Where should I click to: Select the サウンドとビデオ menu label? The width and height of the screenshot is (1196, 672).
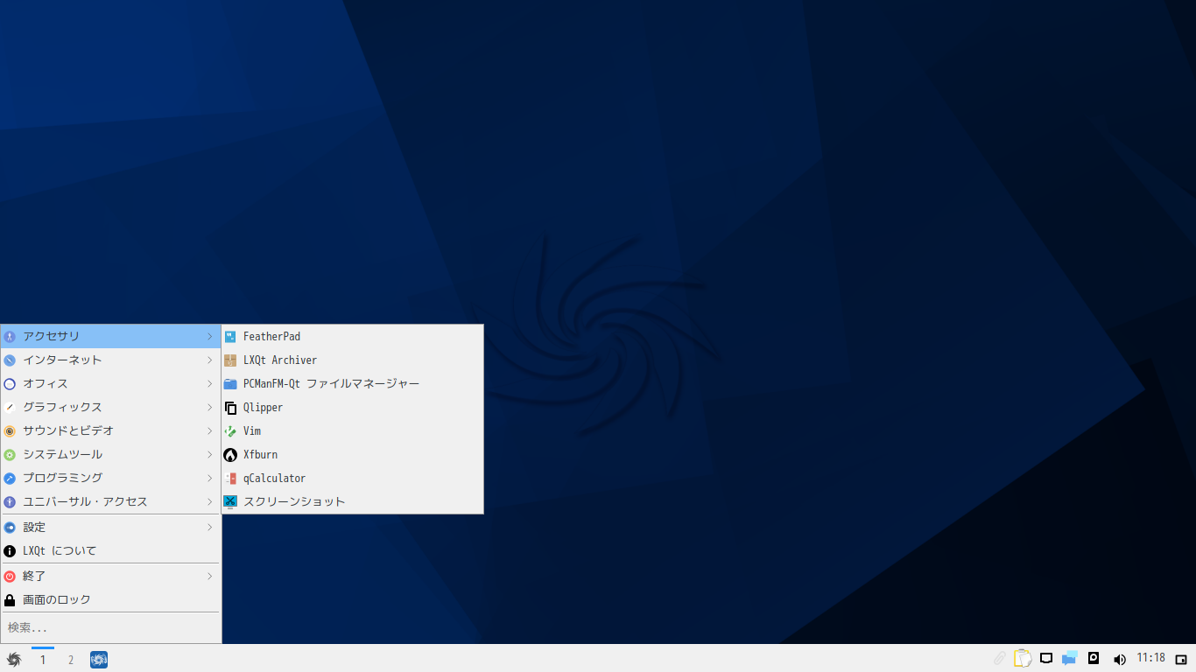click(68, 430)
